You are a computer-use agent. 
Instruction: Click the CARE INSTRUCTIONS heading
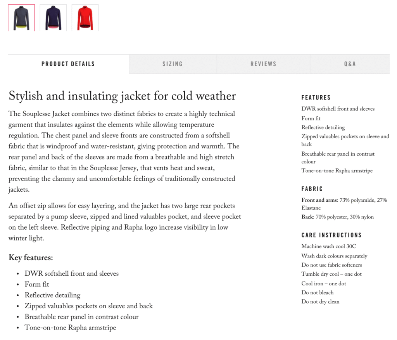click(331, 235)
